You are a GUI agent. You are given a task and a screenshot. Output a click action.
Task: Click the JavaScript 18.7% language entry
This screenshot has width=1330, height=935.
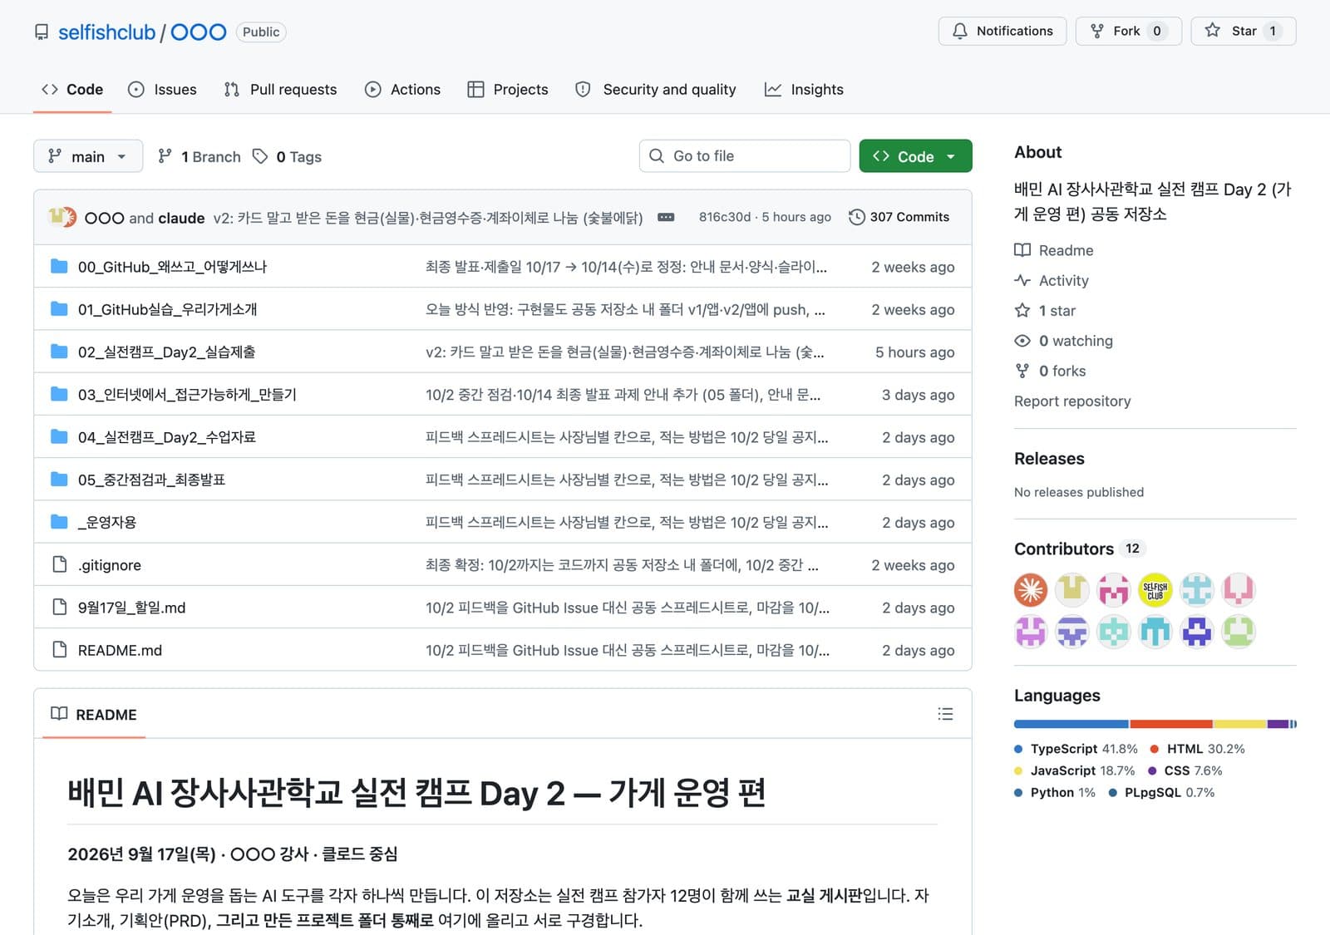[x=1074, y=770]
